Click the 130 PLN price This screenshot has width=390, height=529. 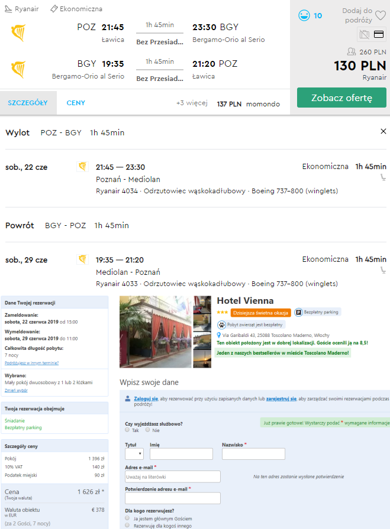click(x=360, y=66)
